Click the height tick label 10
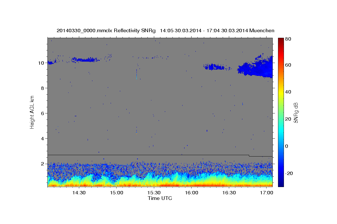This screenshot has height=224, width=337. click(x=41, y=63)
